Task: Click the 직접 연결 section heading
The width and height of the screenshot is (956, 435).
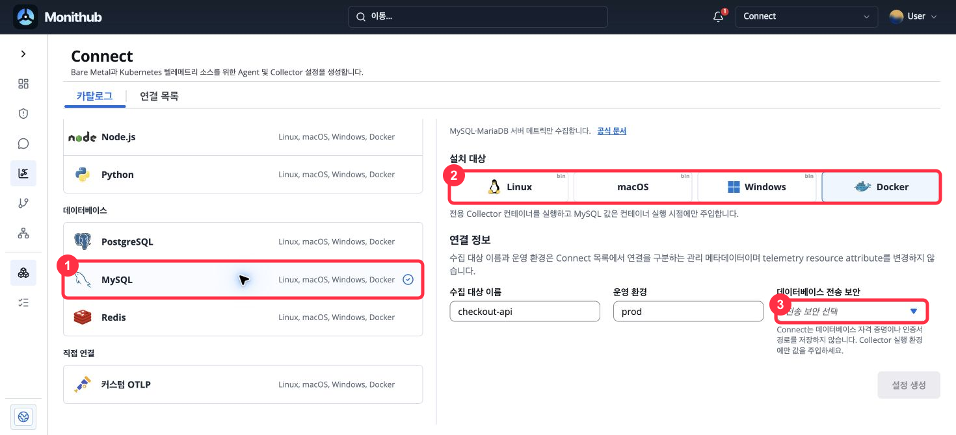Action: pos(79,353)
